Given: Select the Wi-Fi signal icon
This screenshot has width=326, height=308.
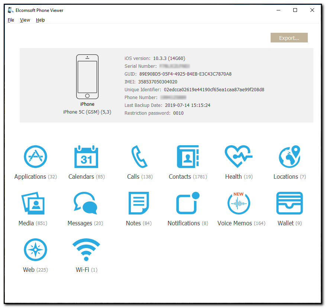Looking at the screenshot, I should pyautogui.click(x=86, y=250).
